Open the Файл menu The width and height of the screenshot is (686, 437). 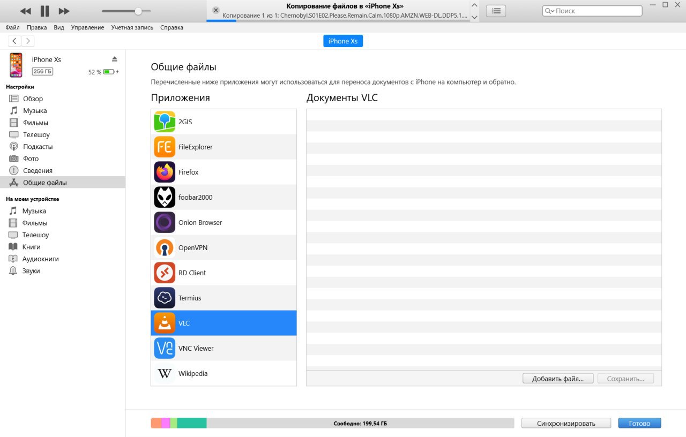(13, 27)
